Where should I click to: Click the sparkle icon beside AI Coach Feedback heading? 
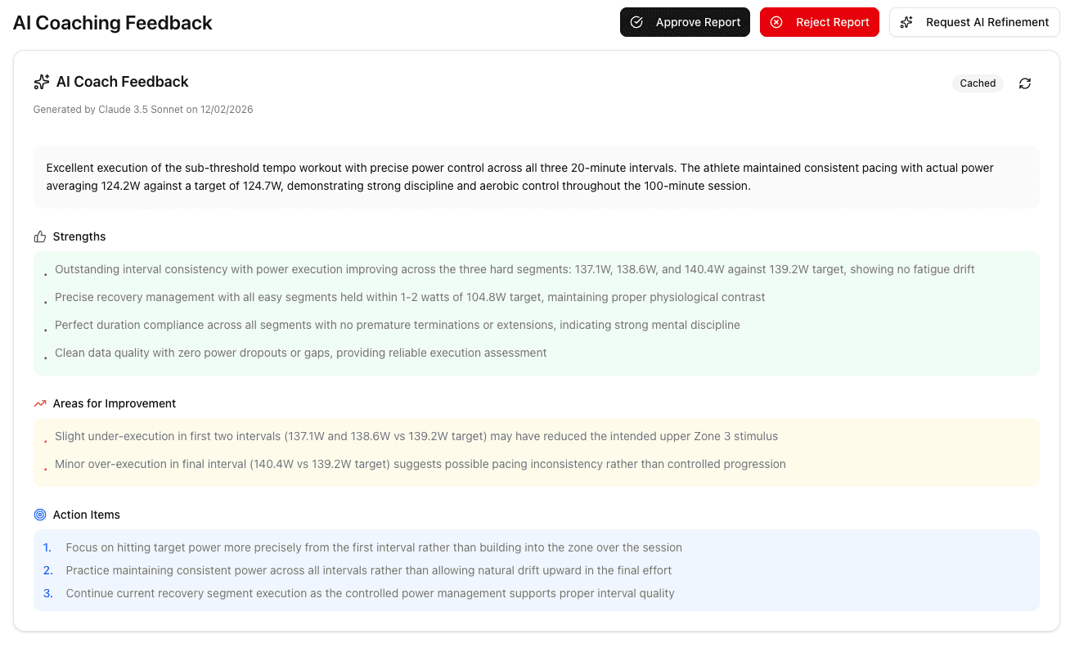41,81
